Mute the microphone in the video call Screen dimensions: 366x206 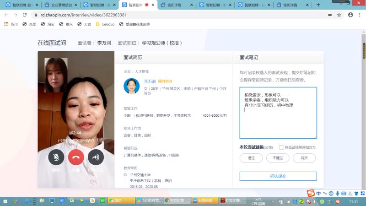(x=56, y=157)
